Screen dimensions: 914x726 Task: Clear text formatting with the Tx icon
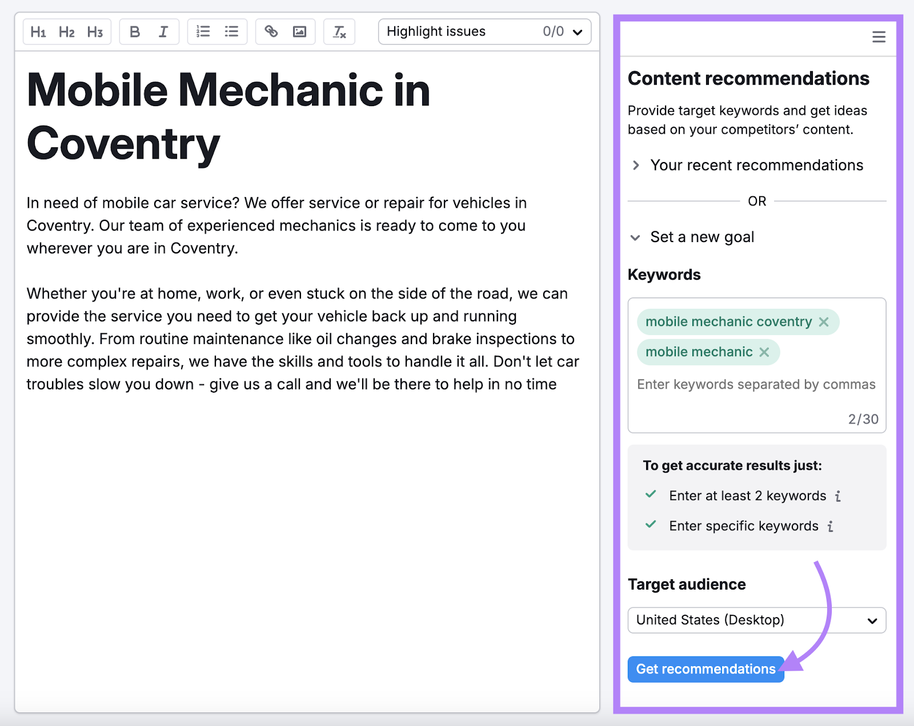pos(339,31)
